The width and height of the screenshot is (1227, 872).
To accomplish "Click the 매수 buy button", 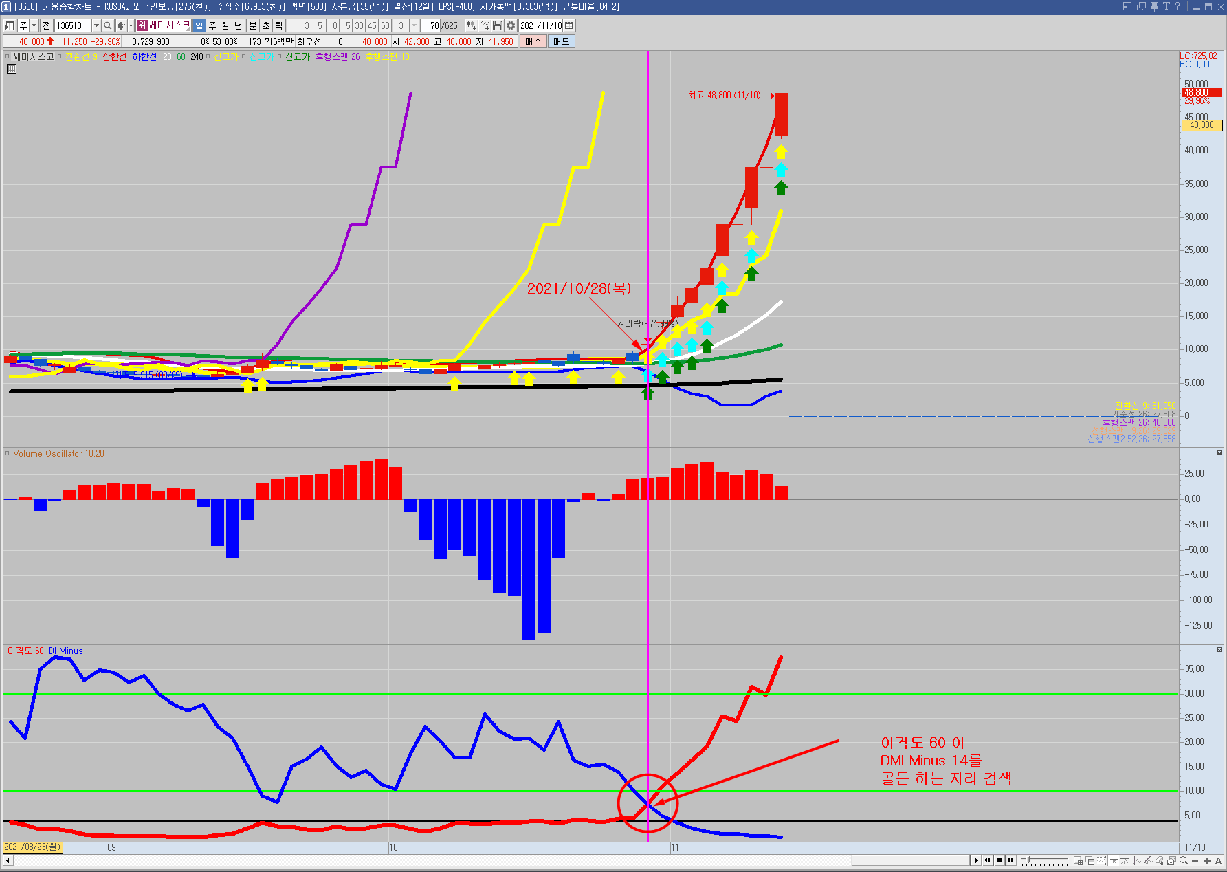I will (533, 41).
